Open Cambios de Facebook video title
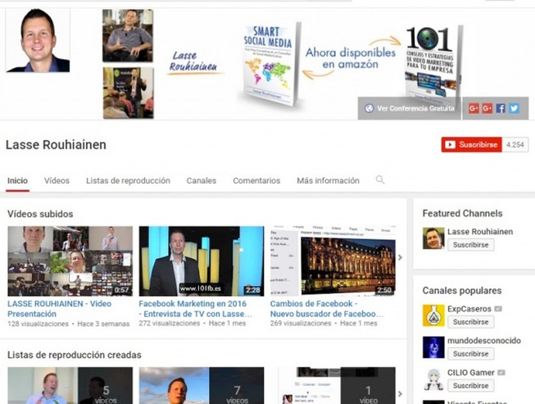 pos(327,308)
